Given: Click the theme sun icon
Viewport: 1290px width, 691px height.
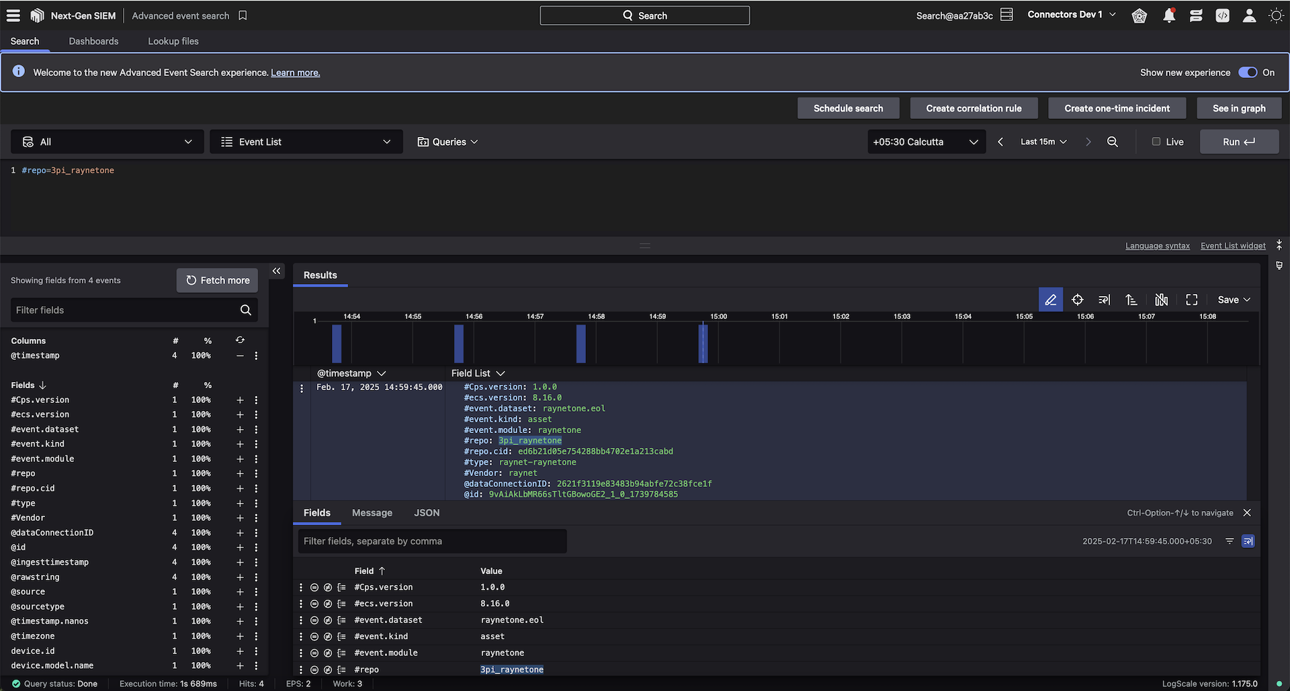Looking at the screenshot, I should pyautogui.click(x=1276, y=15).
